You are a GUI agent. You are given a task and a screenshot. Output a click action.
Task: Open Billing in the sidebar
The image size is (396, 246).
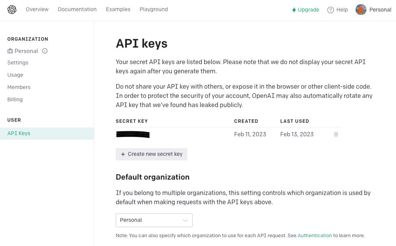point(15,99)
